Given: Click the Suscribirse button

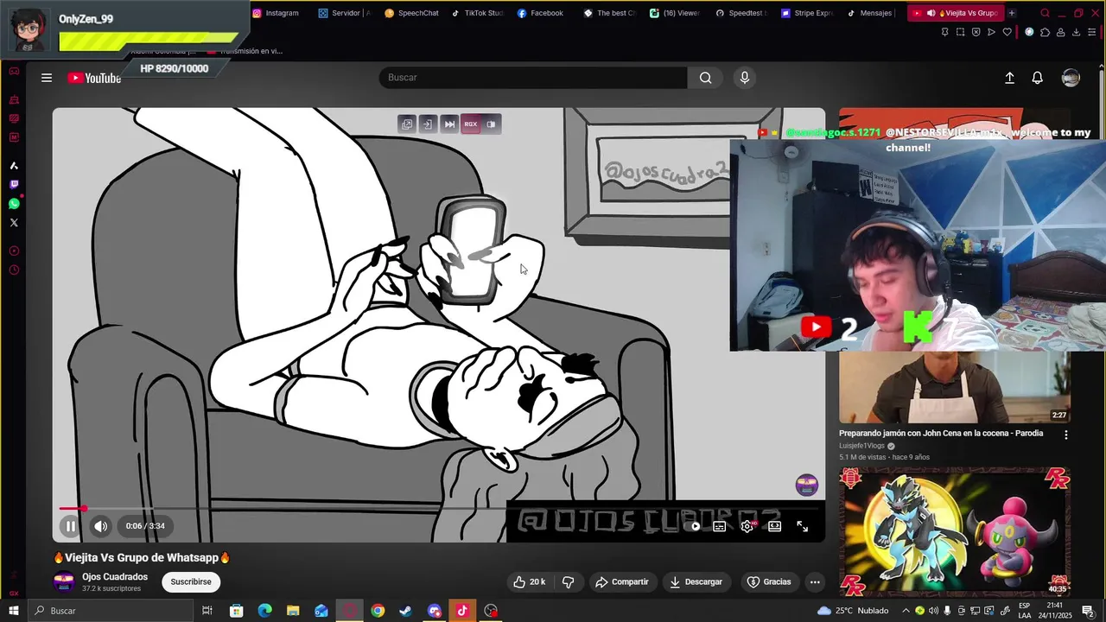Looking at the screenshot, I should pyautogui.click(x=191, y=582).
